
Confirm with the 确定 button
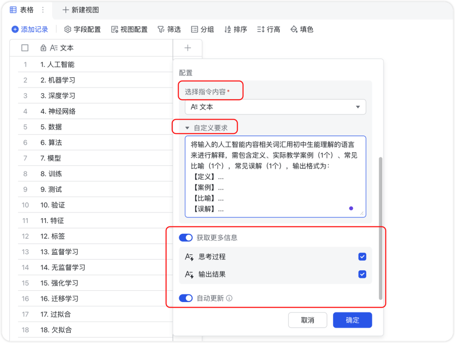352,320
